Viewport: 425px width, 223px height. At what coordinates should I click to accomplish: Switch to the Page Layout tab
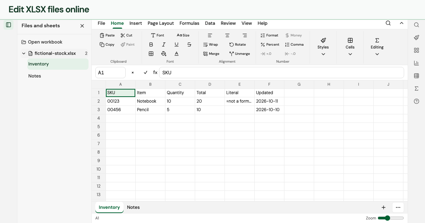pos(161,23)
